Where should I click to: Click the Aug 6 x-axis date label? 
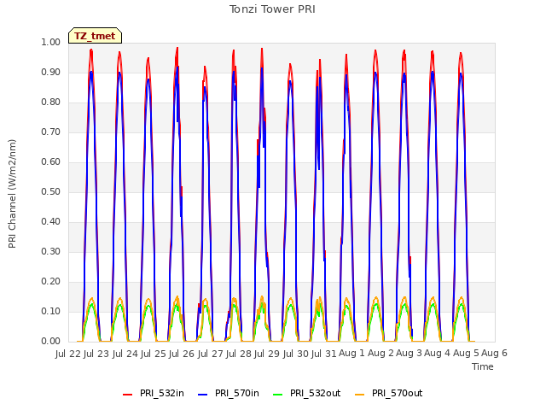495,354
